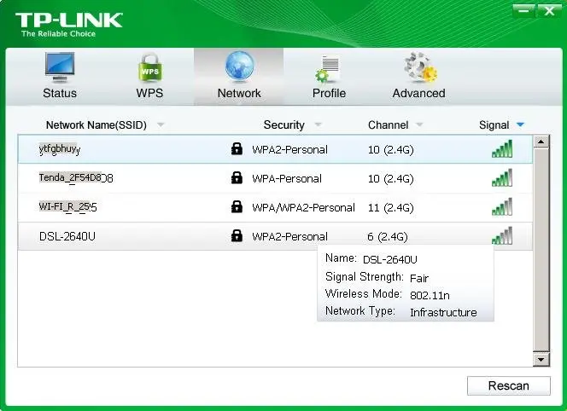The width and height of the screenshot is (567, 411).
Task: Click the Infrastructure network type value
Action: click(x=443, y=312)
